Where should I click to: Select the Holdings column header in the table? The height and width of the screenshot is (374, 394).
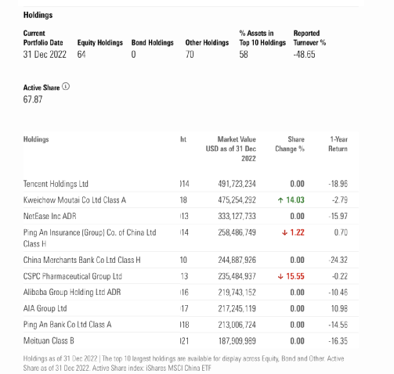[x=36, y=139]
